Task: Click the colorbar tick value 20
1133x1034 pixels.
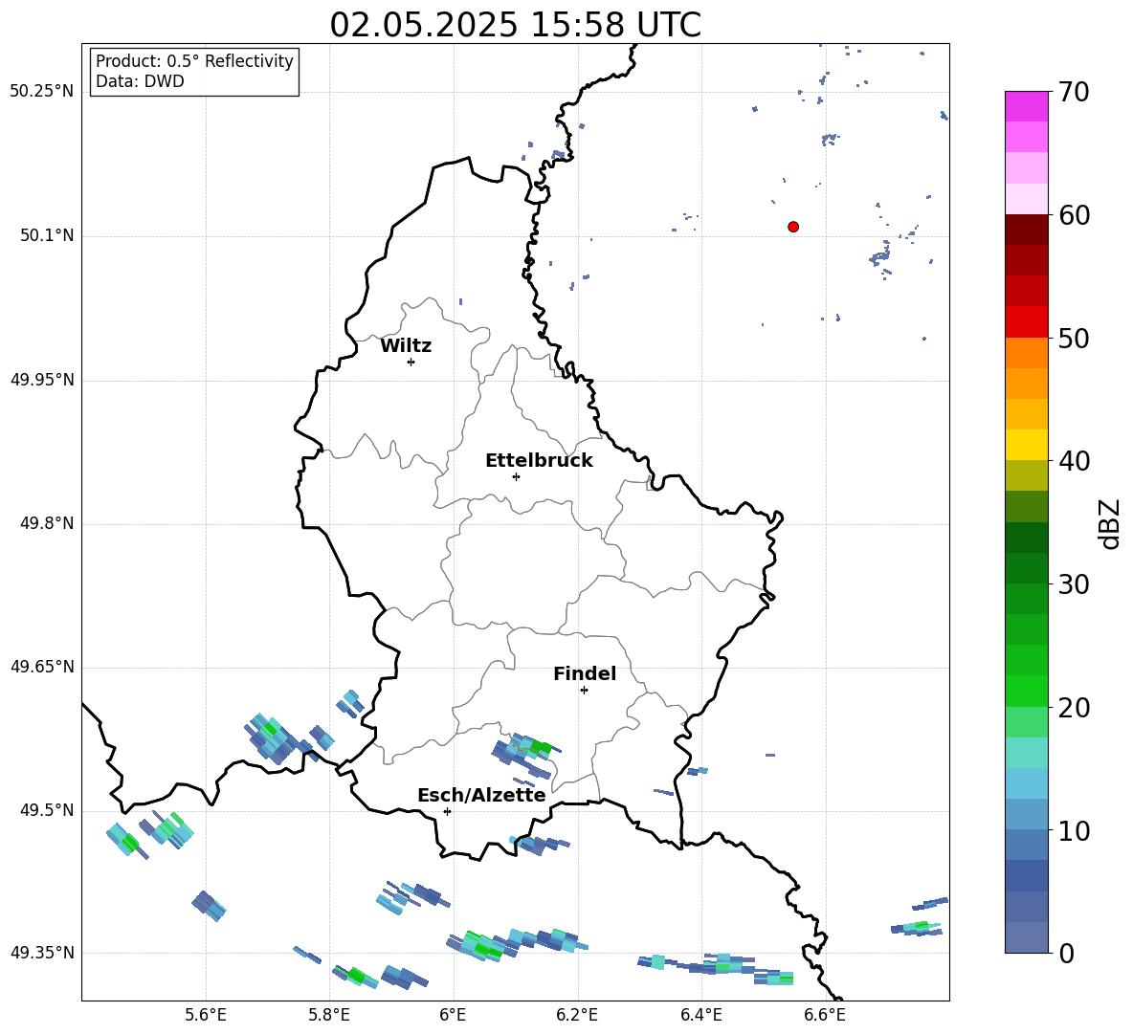Action: click(1074, 708)
